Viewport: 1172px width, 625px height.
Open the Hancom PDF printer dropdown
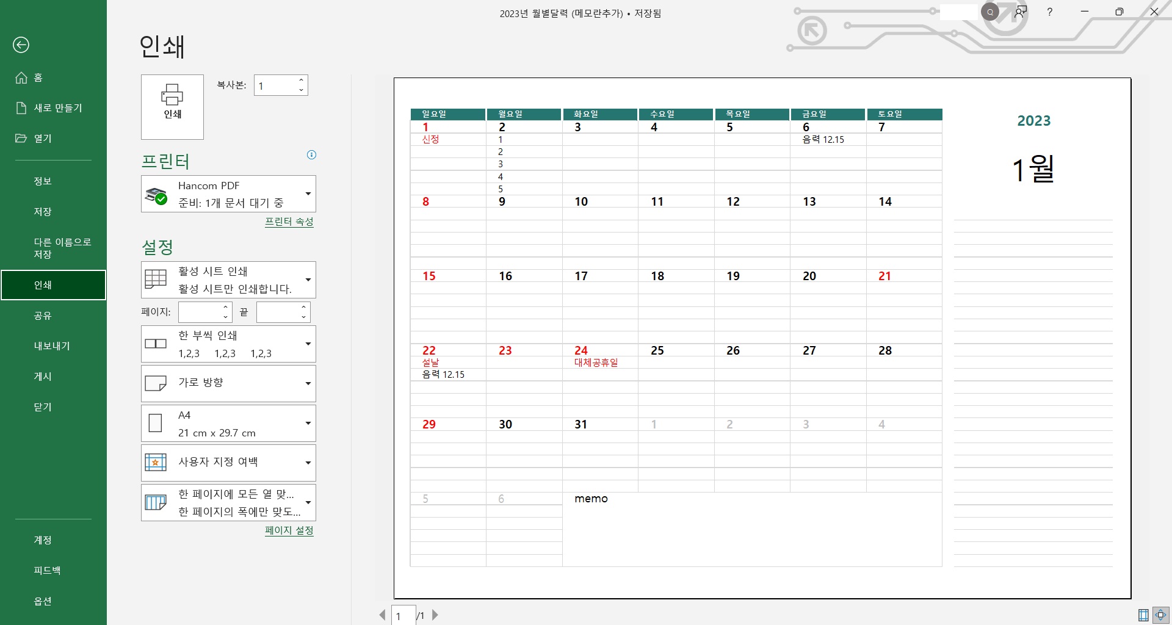pyautogui.click(x=228, y=194)
